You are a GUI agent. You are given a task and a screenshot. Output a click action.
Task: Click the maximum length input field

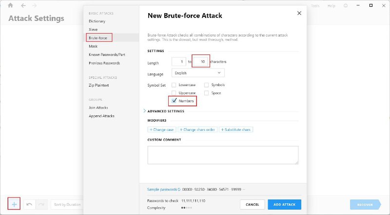pos(201,62)
